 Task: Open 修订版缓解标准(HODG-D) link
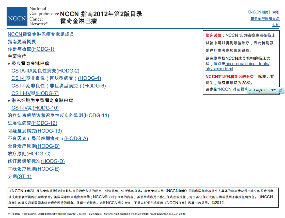pyautogui.click(x=36, y=161)
